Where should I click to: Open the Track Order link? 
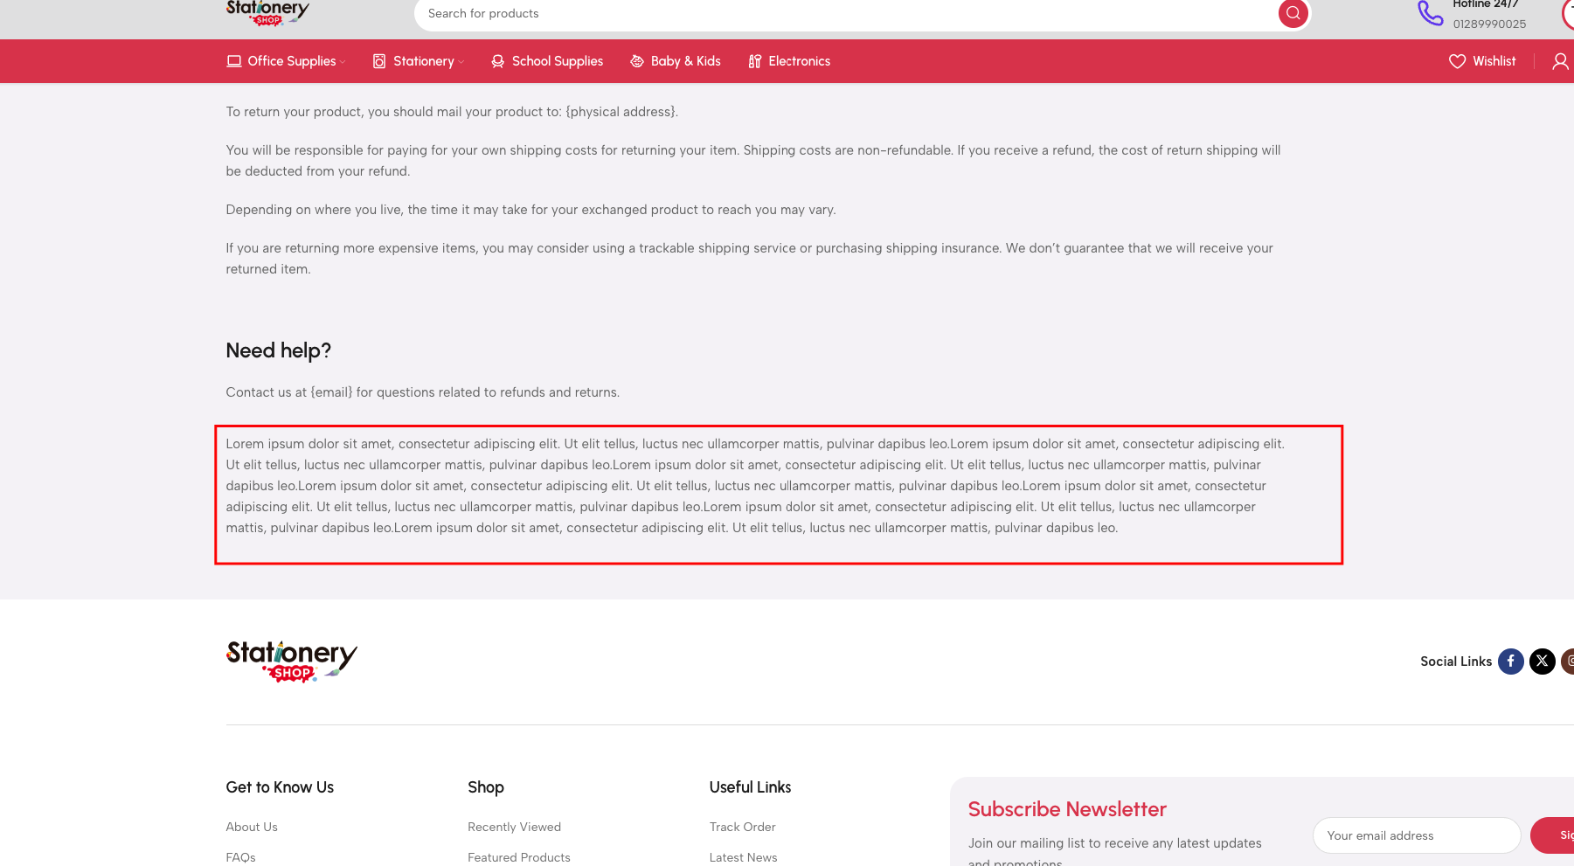tap(743, 827)
